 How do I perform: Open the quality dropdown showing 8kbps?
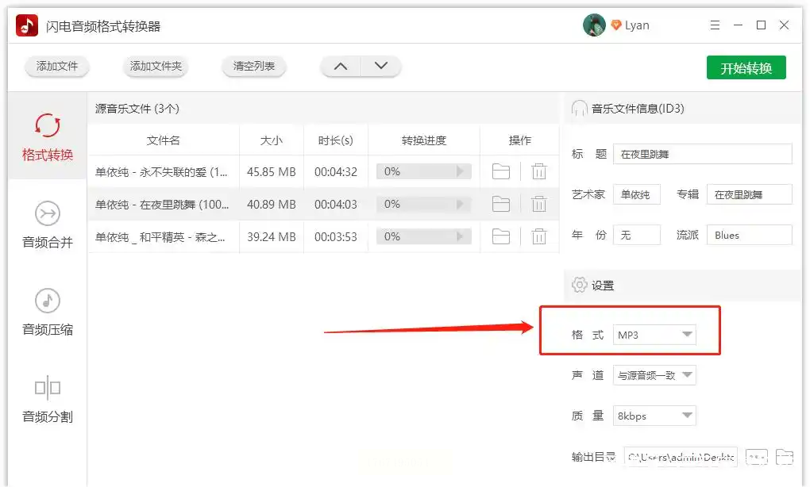pyautogui.click(x=654, y=416)
